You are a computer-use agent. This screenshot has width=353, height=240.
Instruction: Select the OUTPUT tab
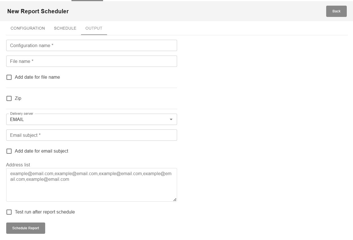pyautogui.click(x=94, y=28)
